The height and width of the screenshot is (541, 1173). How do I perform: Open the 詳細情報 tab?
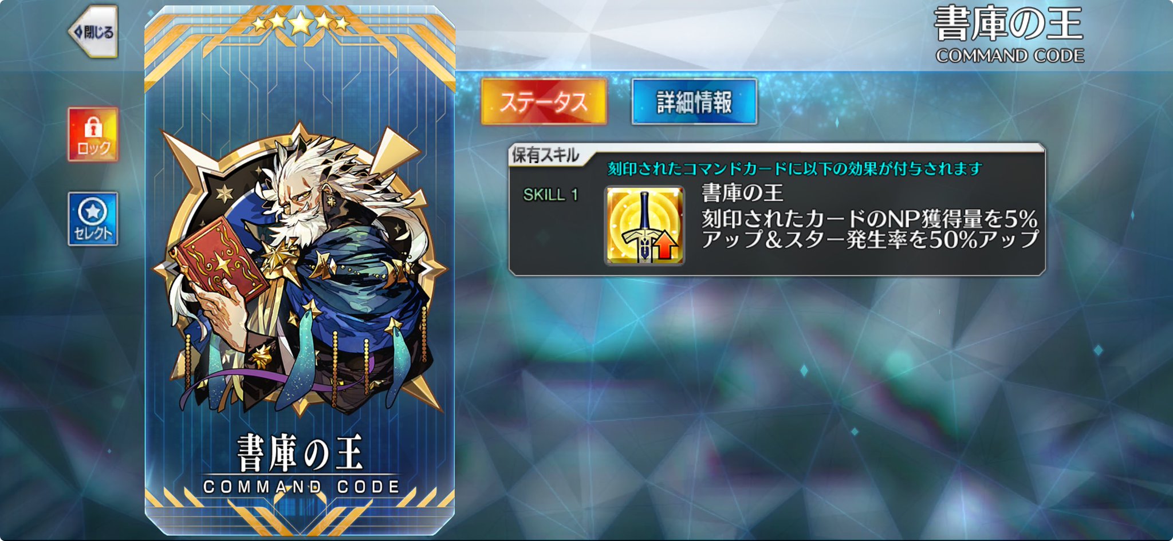point(694,102)
